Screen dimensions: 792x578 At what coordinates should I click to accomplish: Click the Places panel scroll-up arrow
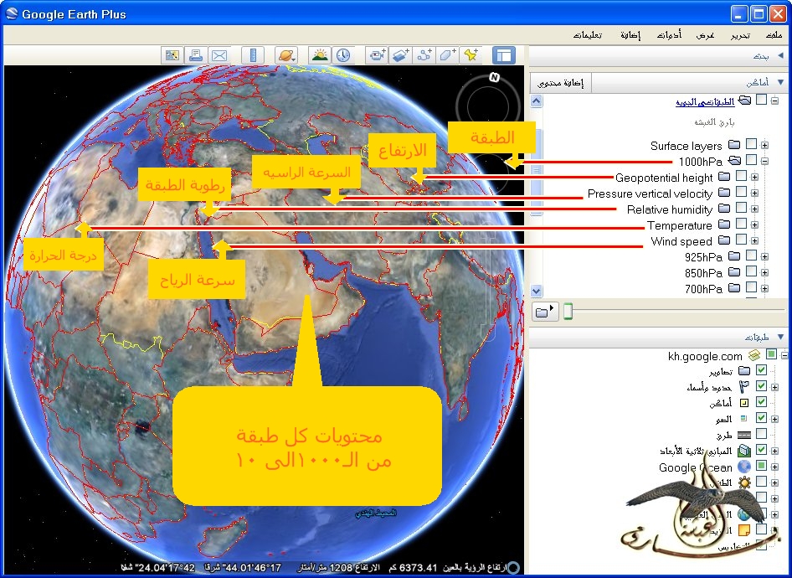(537, 101)
